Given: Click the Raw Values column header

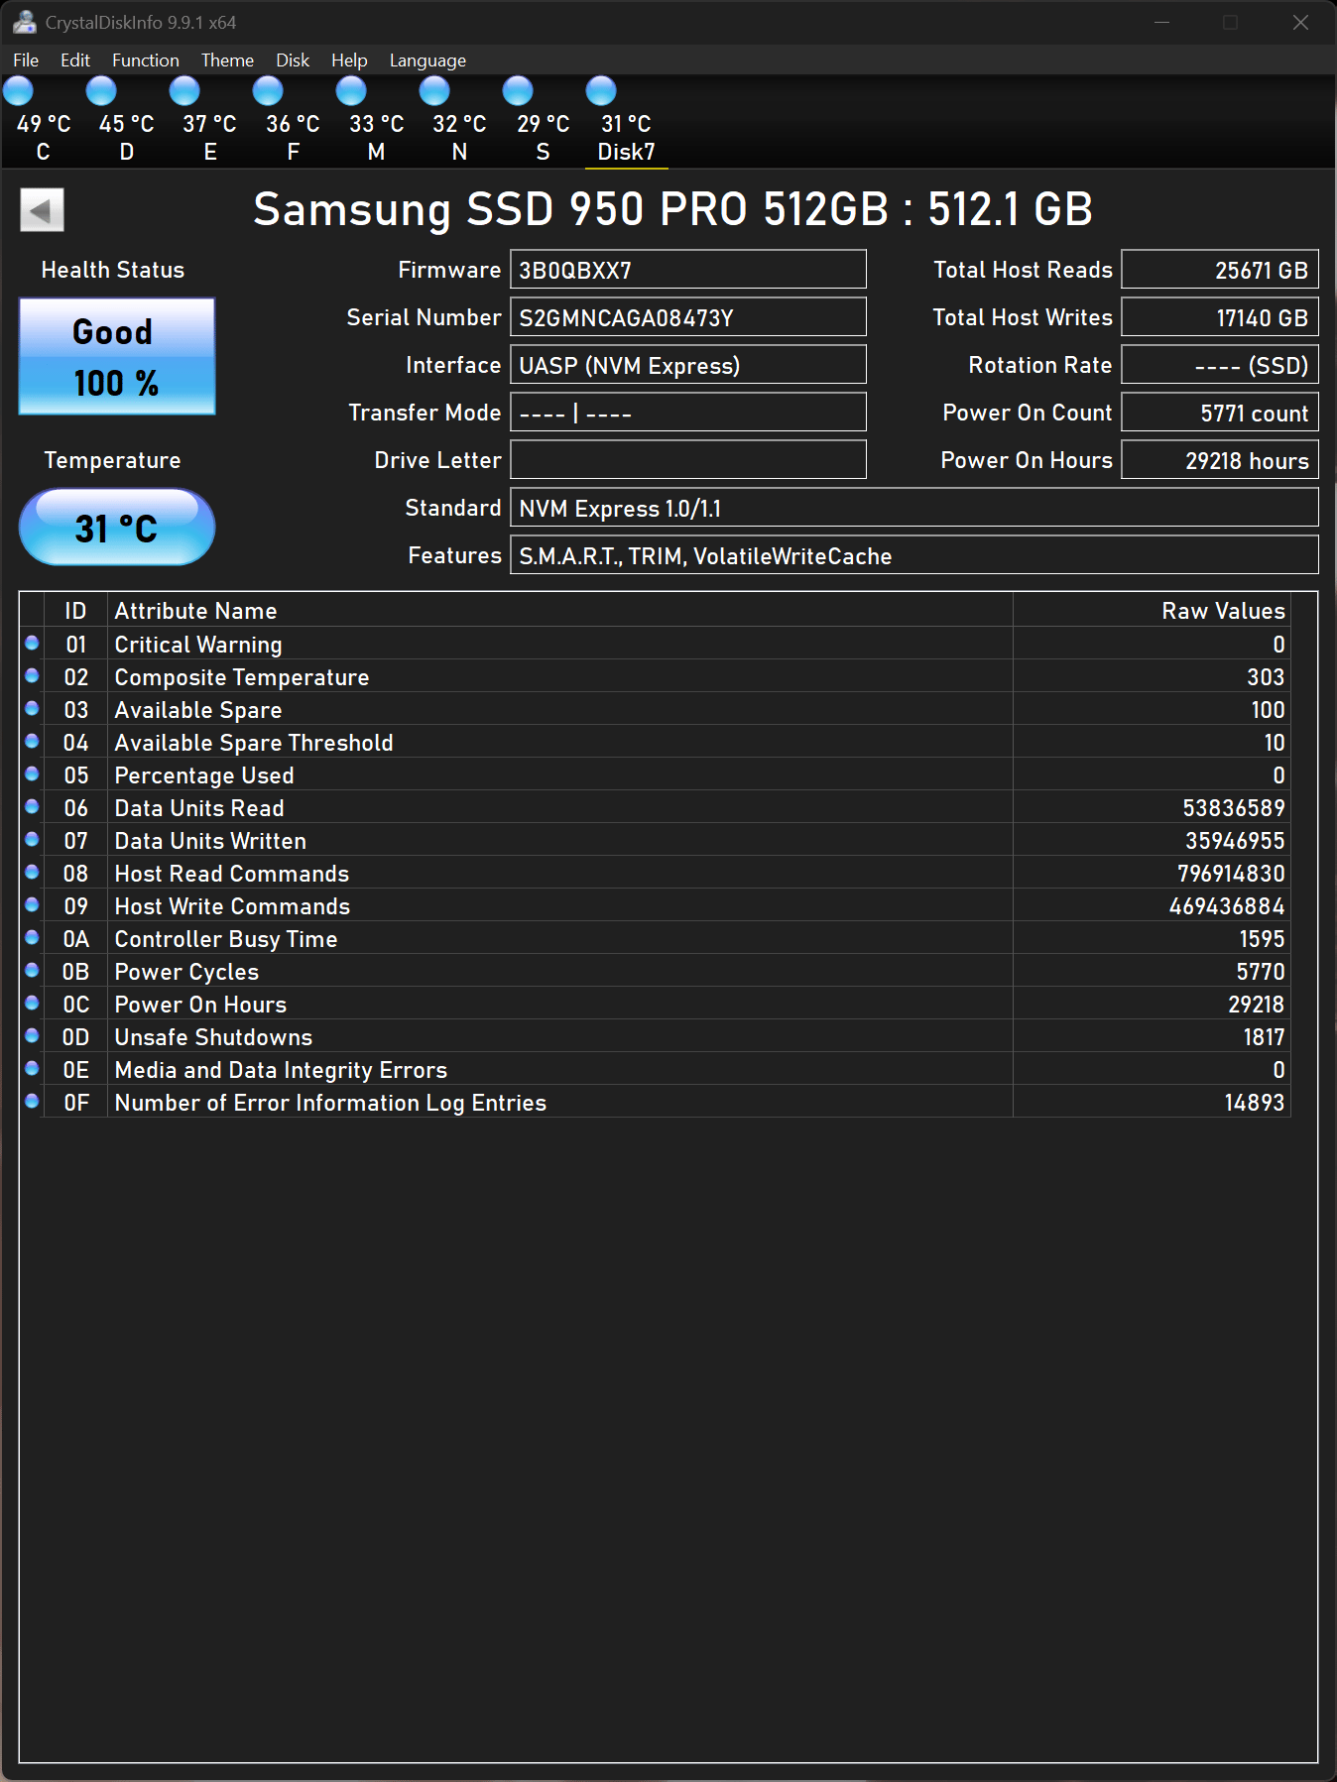Looking at the screenshot, I should [1152, 611].
